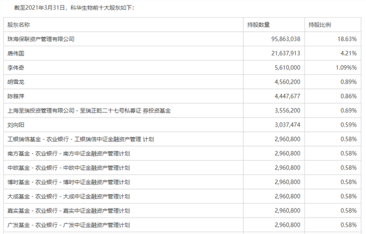Click the 南方基金 asset management plan name
This screenshot has height=234, width=366.
coord(68,154)
